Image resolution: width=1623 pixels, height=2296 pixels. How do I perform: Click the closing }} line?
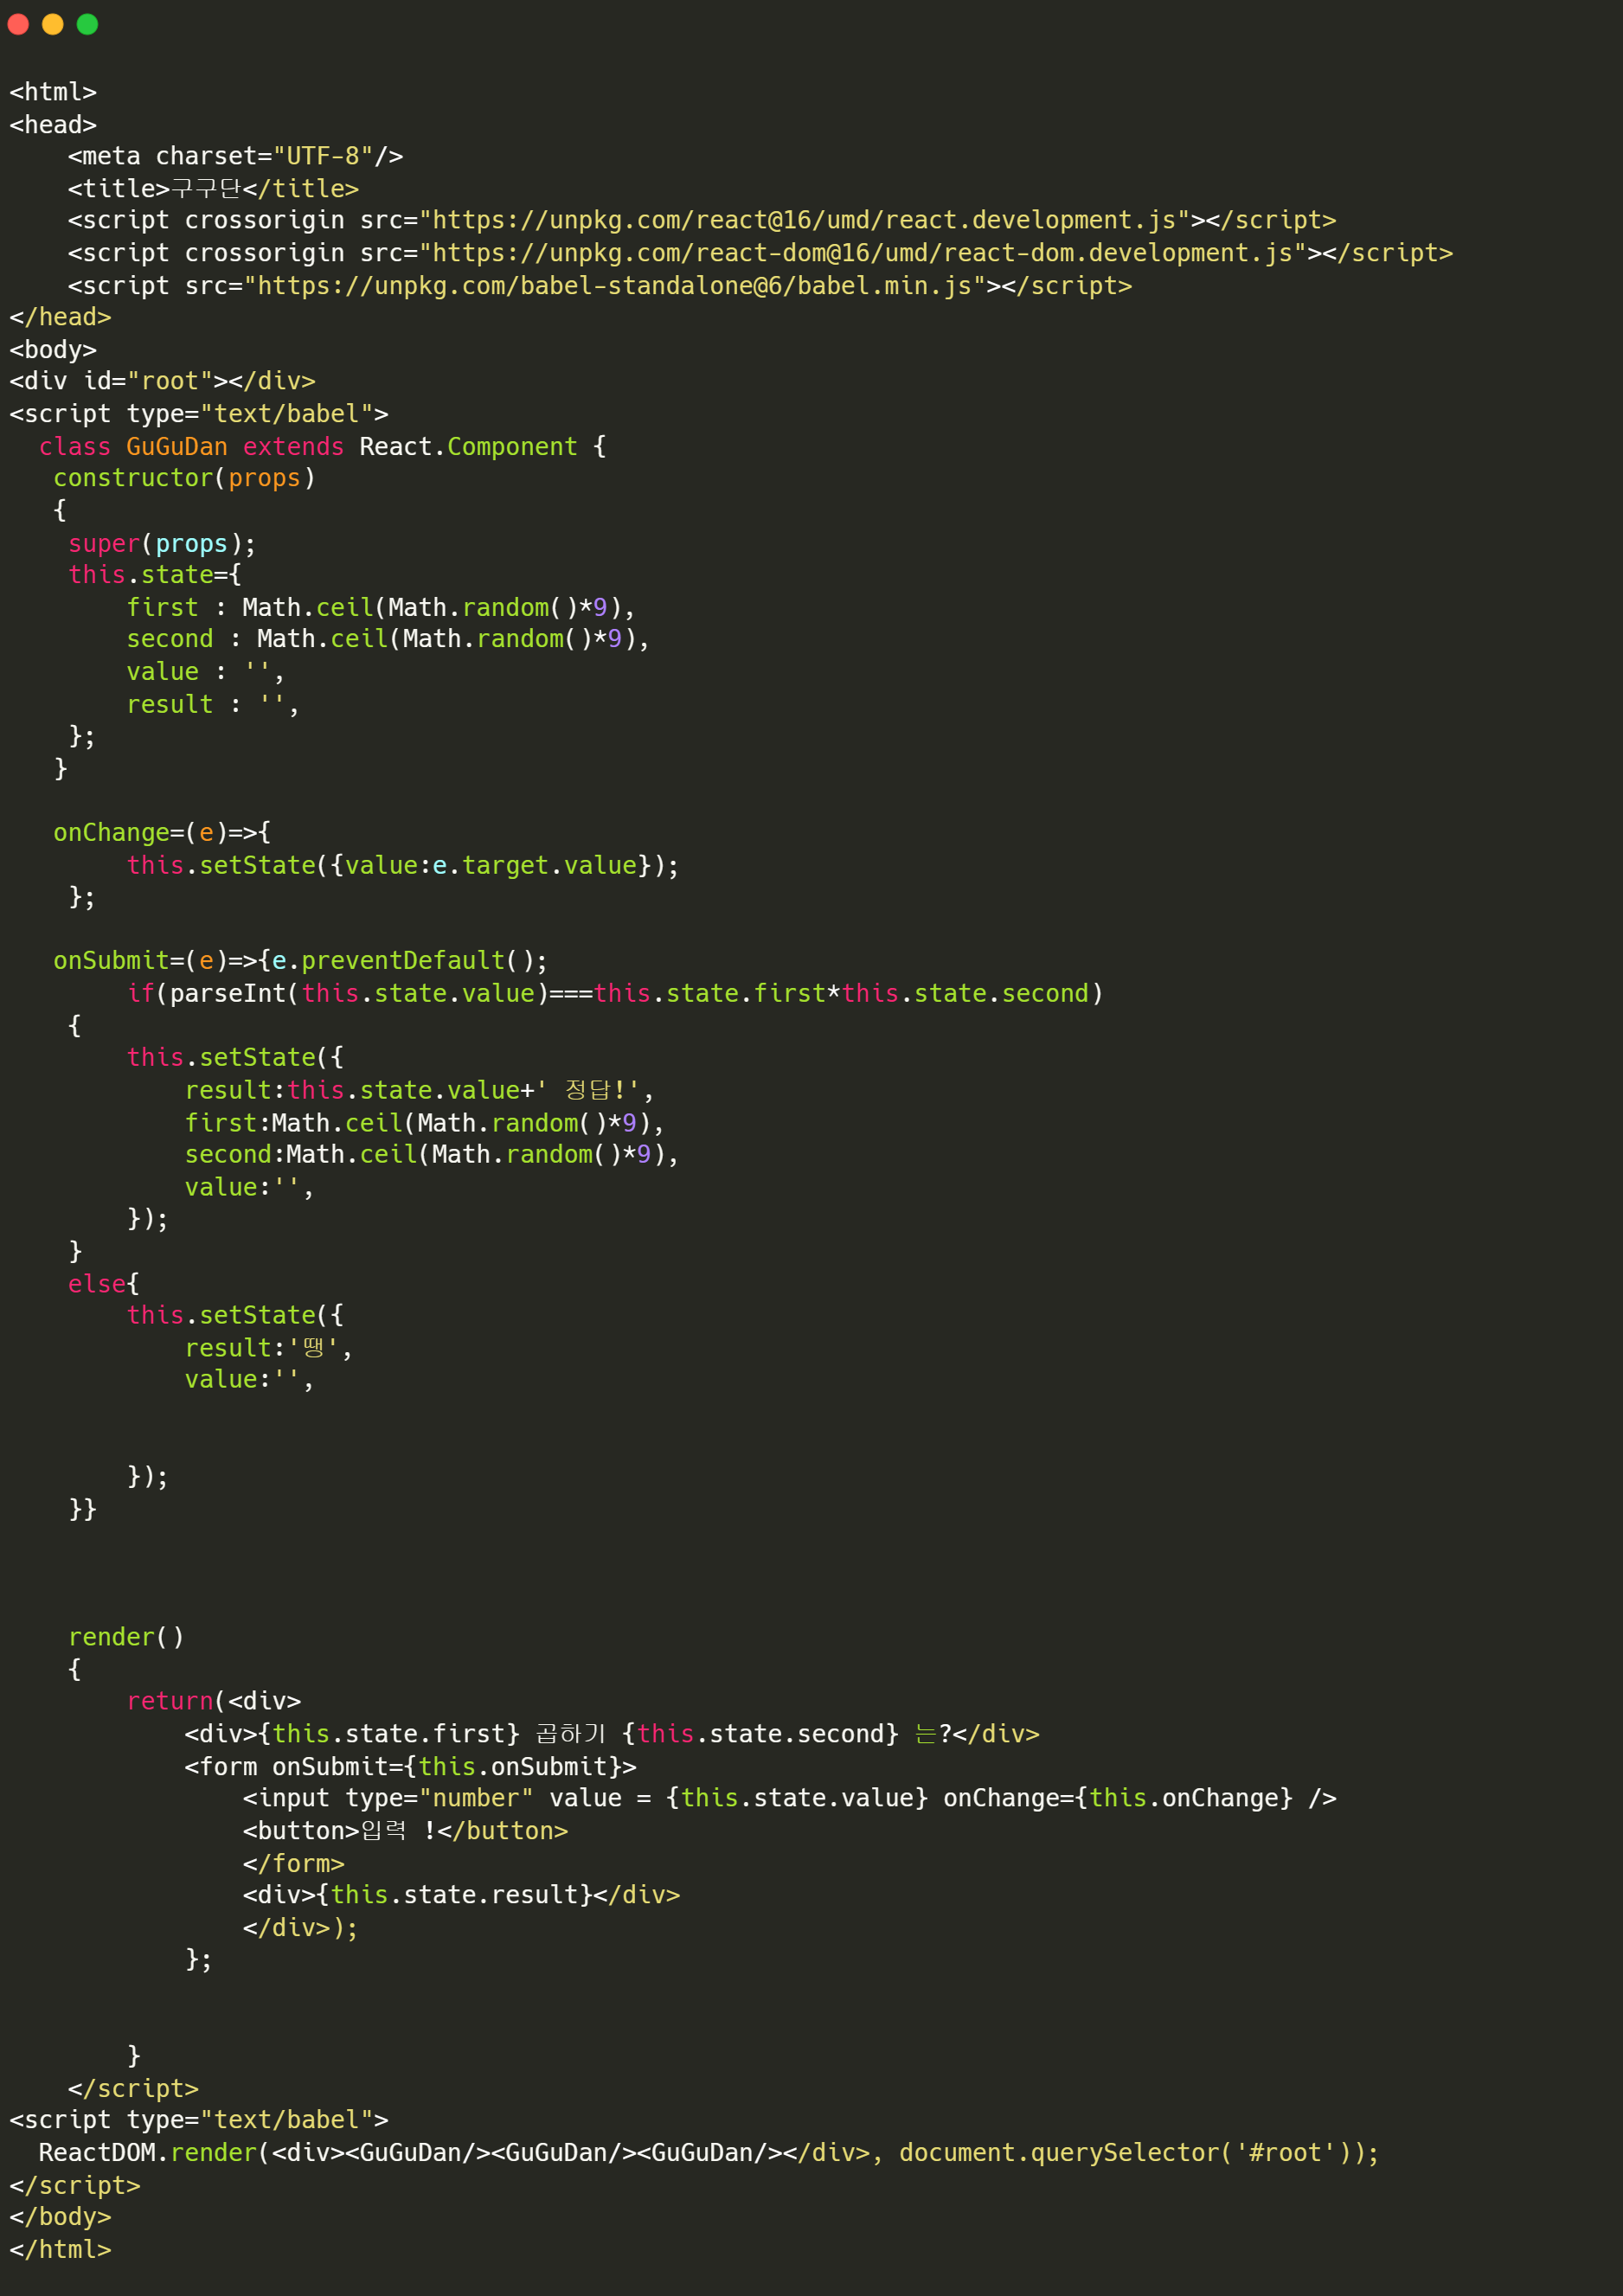pos(82,1509)
